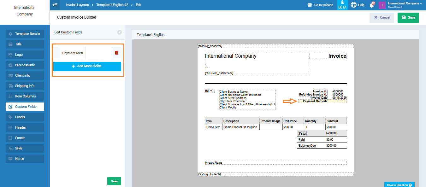This screenshot has width=426, height=187.
Task: Click the green Save button in header
Action: click(408, 18)
